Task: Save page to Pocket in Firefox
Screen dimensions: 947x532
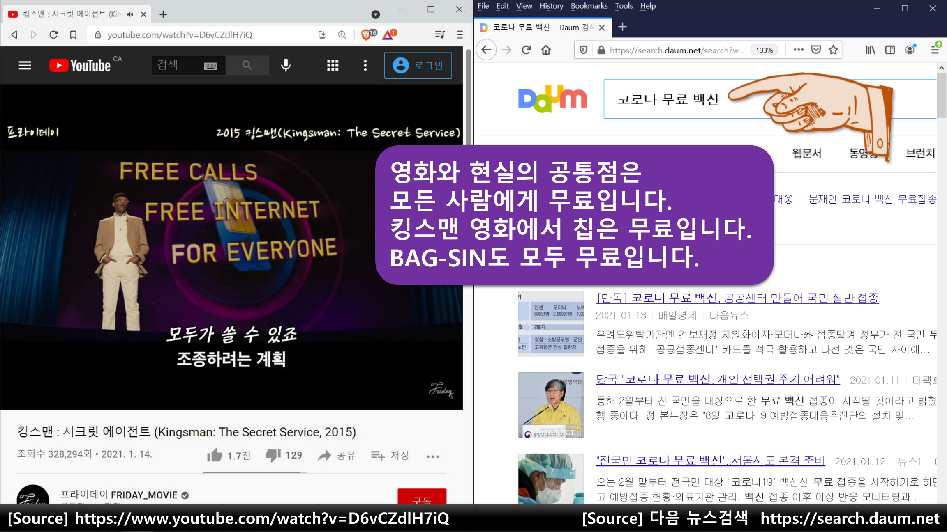Action: [x=816, y=50]
